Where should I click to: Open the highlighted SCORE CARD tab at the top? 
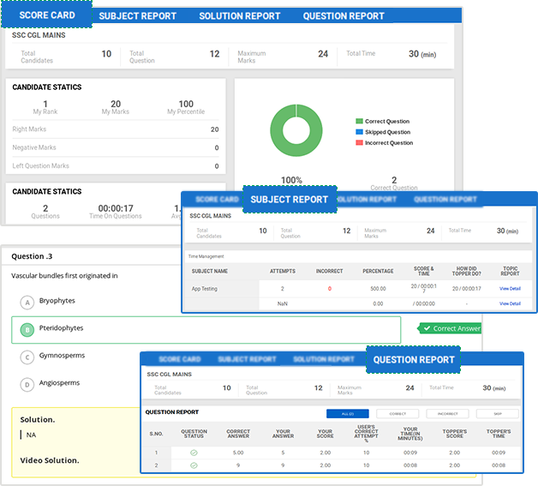[46, 15]
